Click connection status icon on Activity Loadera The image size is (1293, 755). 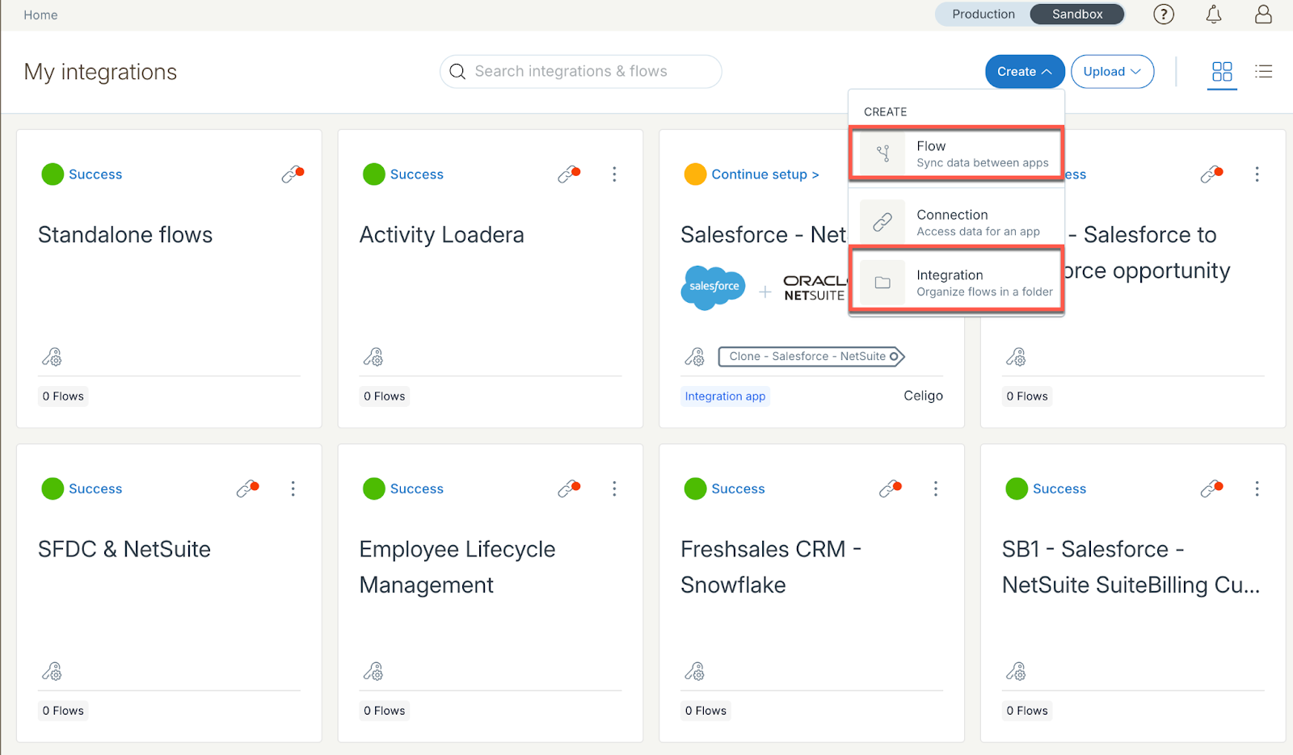coord(569,174)
